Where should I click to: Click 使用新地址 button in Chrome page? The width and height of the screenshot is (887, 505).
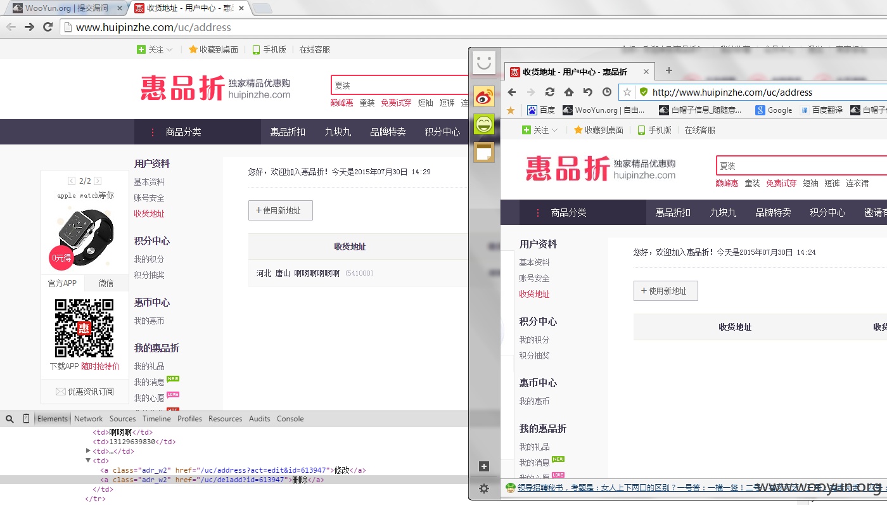coord(281,210)
